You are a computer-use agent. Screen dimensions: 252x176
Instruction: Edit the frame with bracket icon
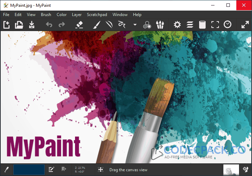[x=215, y=25]
